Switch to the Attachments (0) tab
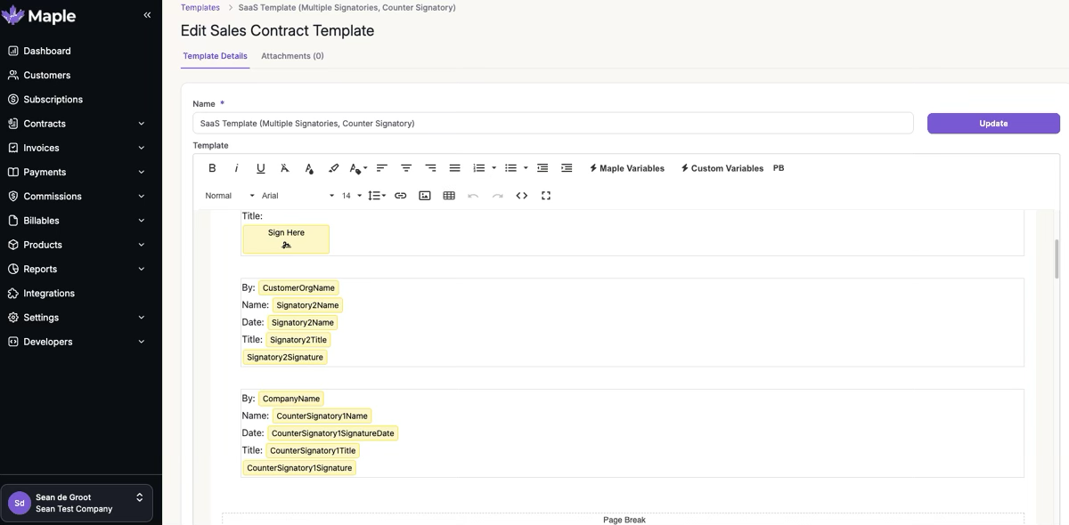 tap(292, 56)
